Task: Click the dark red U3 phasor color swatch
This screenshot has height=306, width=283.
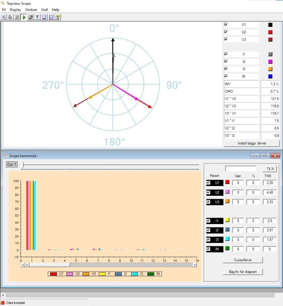Action: (x=270, y=39)
